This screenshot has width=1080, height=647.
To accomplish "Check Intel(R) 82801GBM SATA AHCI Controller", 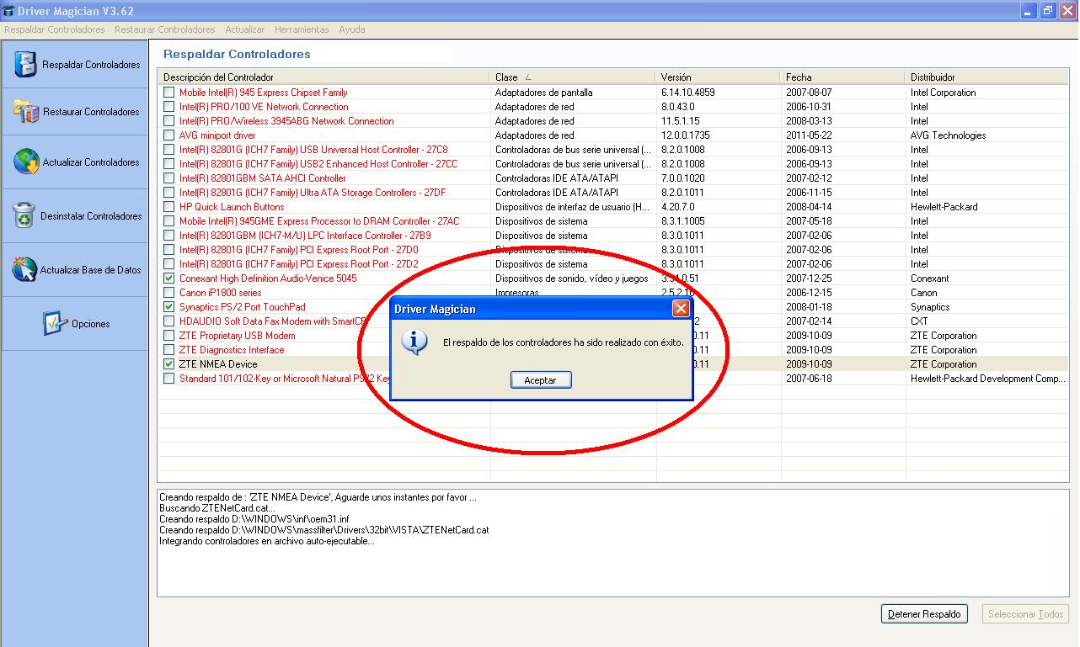I will (169, 178).
